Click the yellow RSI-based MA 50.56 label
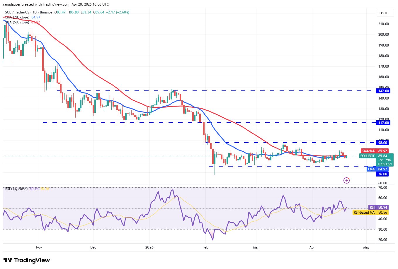This screenshot has width=398, height=269. point(371,213)
